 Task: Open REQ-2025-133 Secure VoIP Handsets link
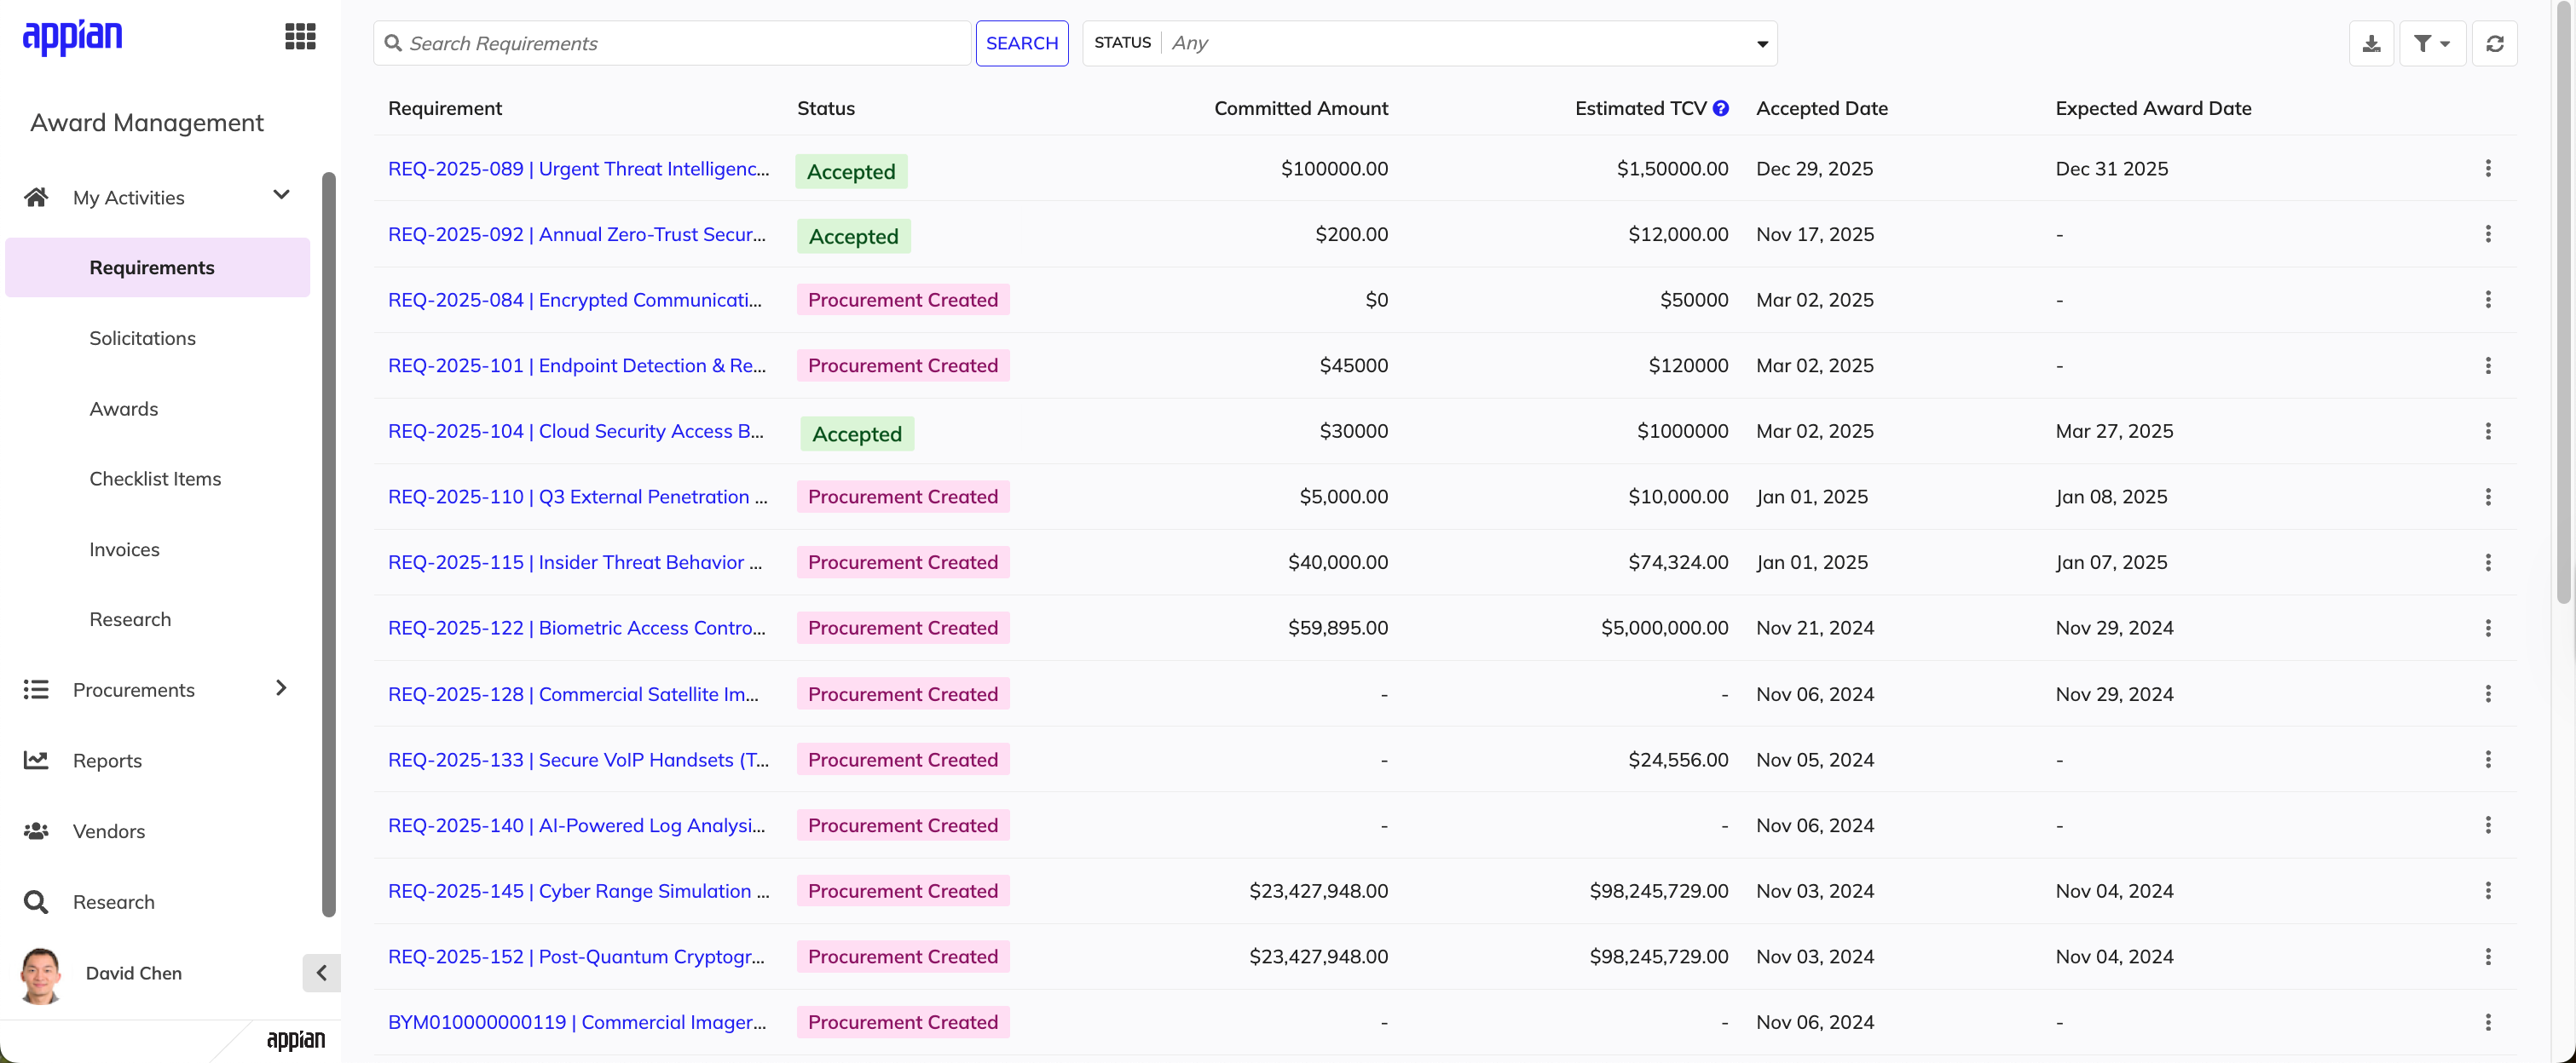pos(579,761)
